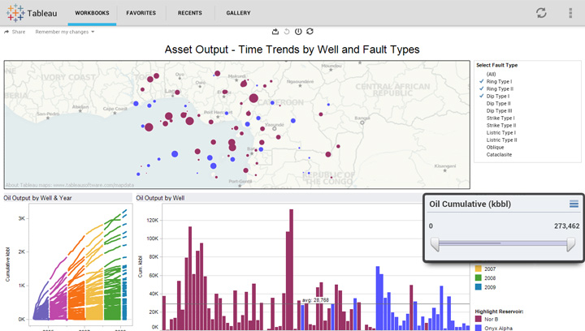Click the pause automatic updates toolbar icon
The width and height of the screenshot is (585, 331).
point(298,32)
